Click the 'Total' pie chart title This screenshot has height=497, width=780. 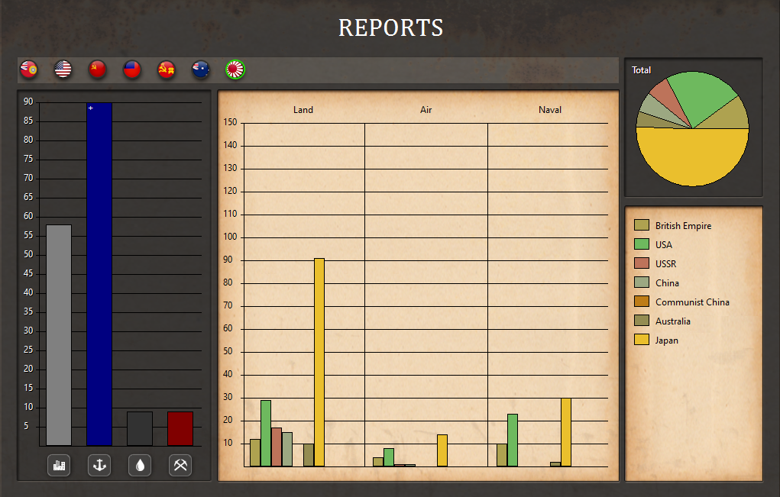tap(641, 70)
